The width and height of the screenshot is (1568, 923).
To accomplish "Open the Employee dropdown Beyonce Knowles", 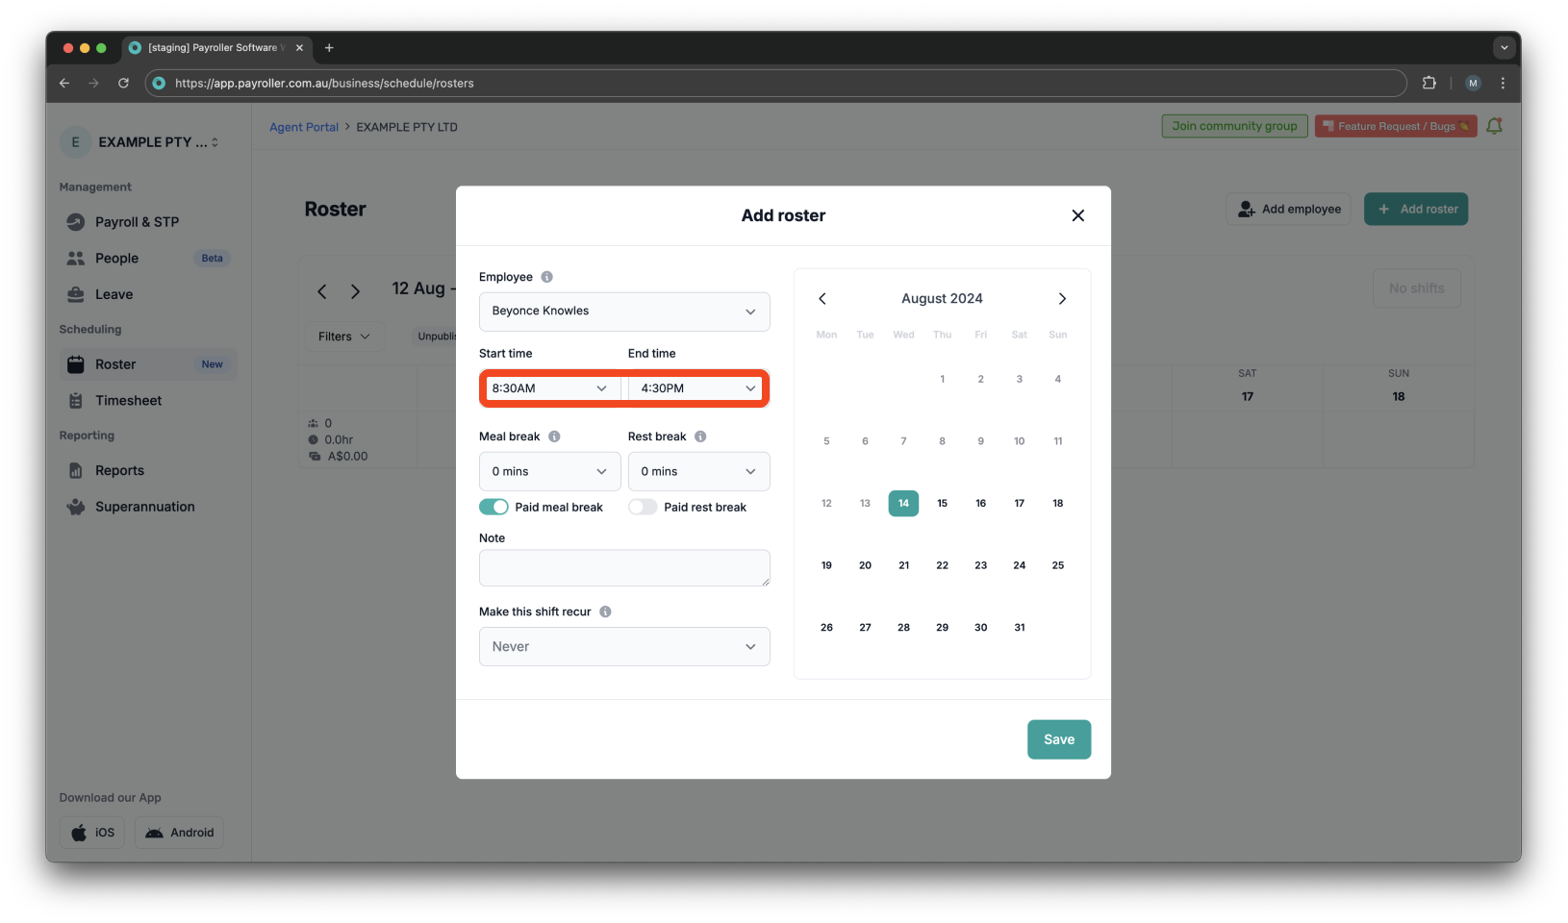I will (624, 312).
